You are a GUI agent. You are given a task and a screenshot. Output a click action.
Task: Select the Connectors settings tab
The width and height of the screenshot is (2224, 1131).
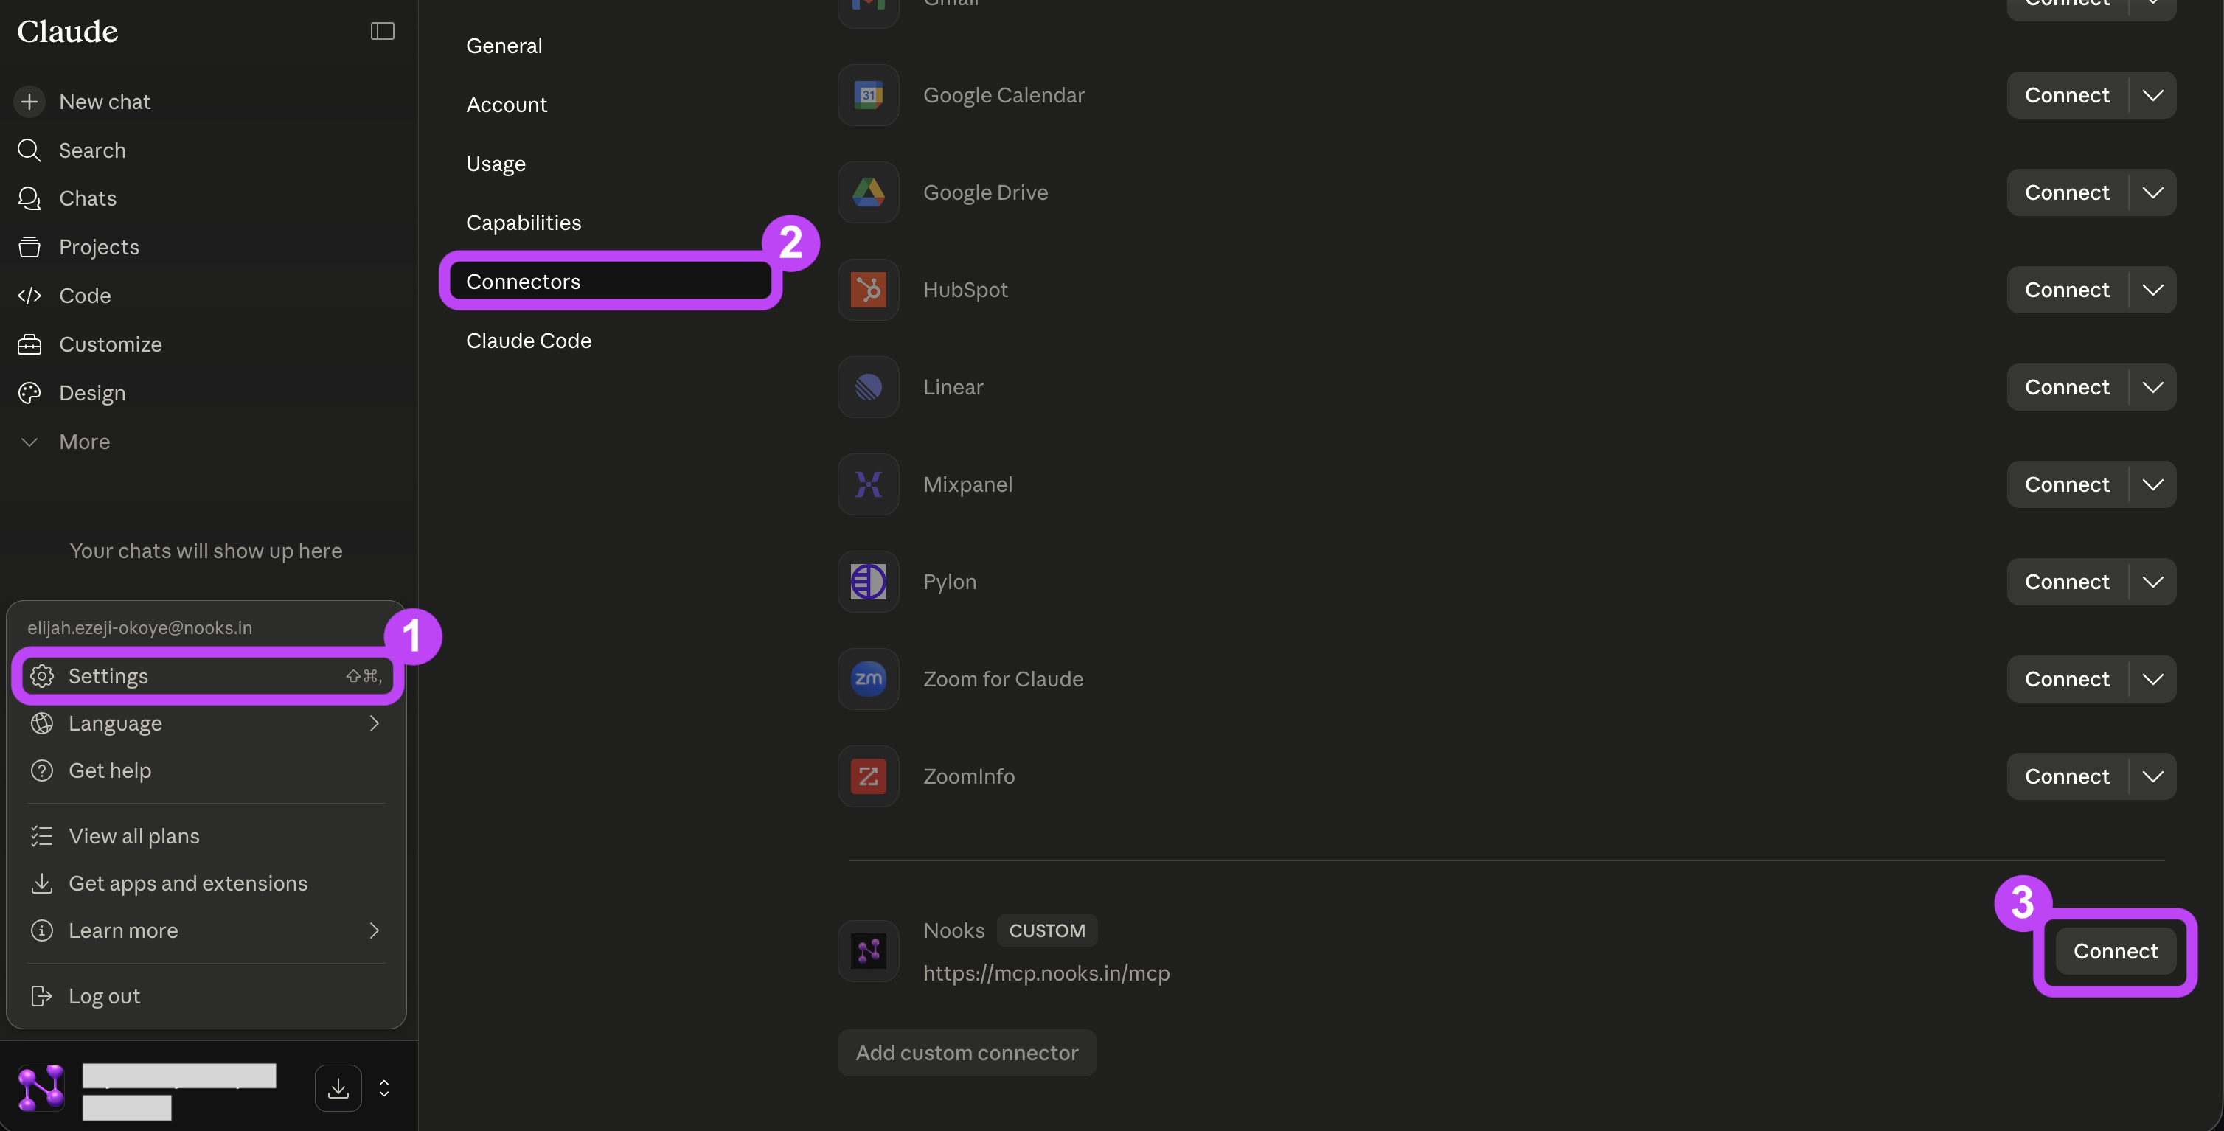click(x=611, y=282)
